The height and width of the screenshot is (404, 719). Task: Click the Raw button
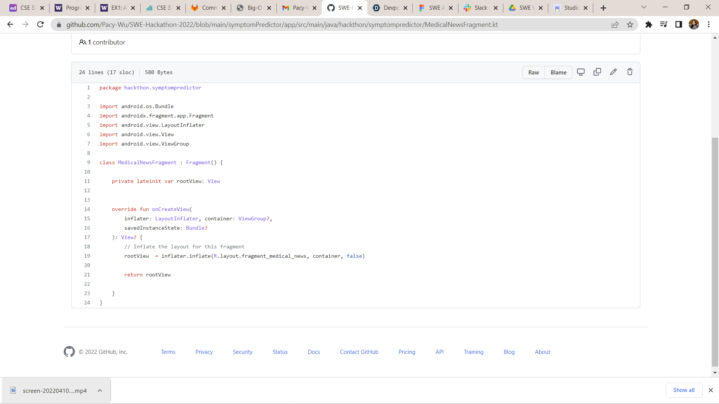click(x=534, y=73)
